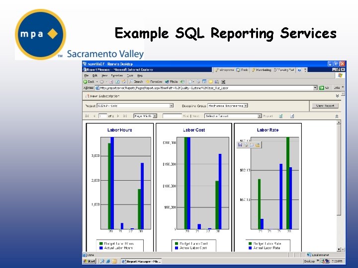Click the report vertical scrollbar thumb
The width and height of the screenshot is (358, 268).
(339, 169)
